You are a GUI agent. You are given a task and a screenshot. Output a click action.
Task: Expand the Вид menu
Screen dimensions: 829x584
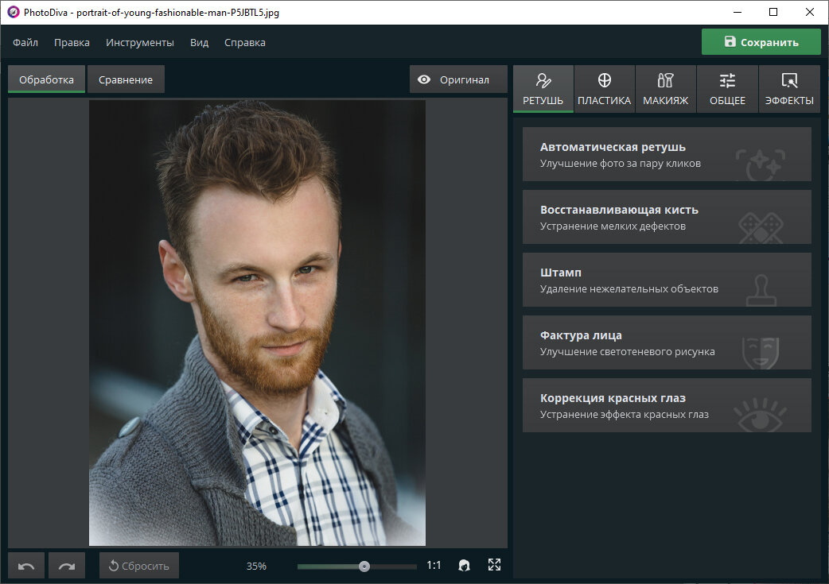click(200, 43)
